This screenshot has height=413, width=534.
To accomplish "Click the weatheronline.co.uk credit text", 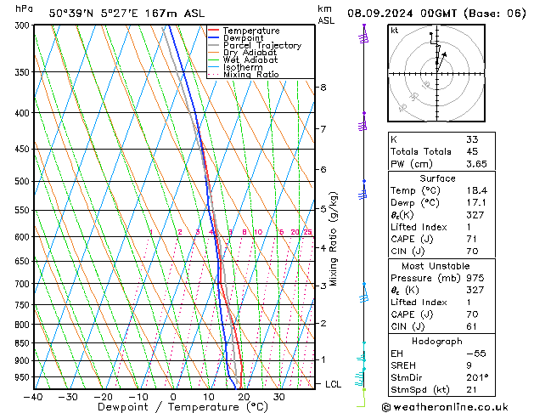I will click(445, 407).
